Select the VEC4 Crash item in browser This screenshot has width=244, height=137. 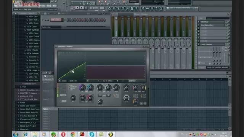point(34,37)
